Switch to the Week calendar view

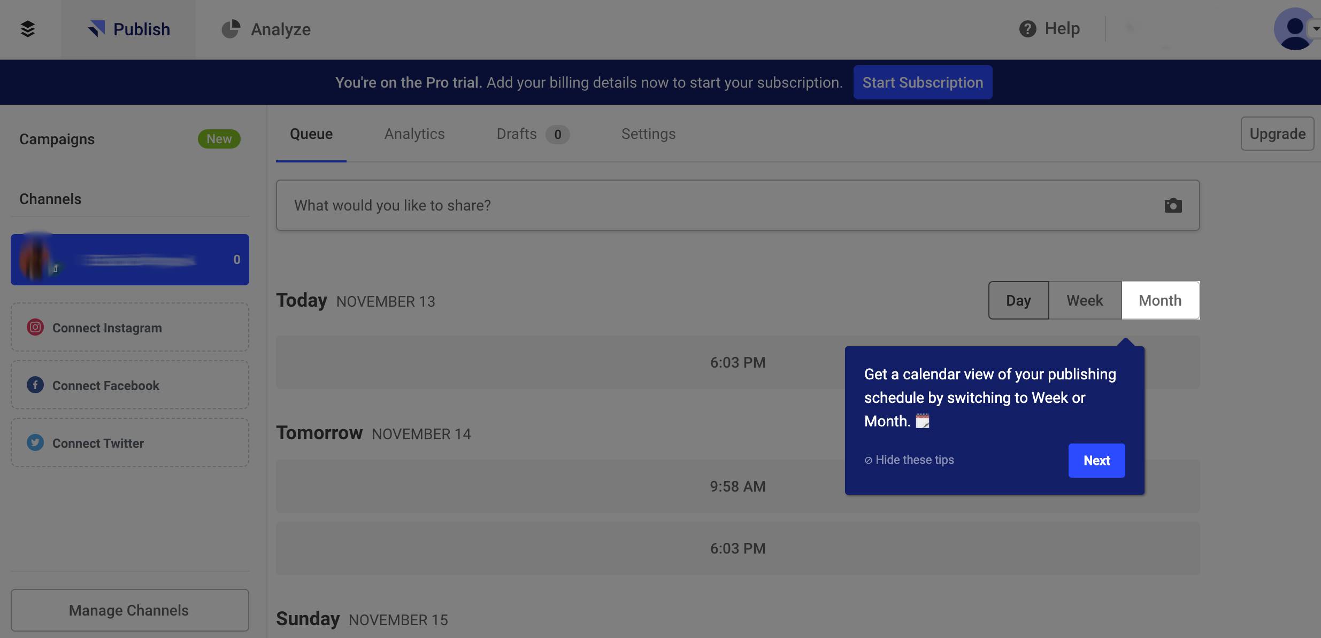(1085, 300)
